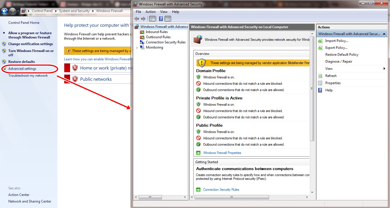Click the Back arrow in the MMC toolbar
The image size is (390, 208).
[137, 19]
